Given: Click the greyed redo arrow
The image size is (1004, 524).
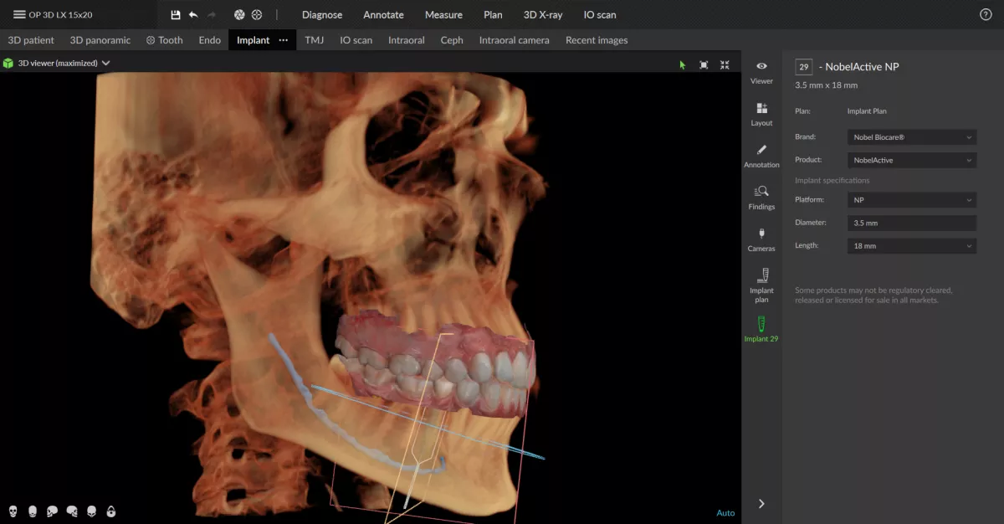Looking at the screenshot, I should point(212,15).
